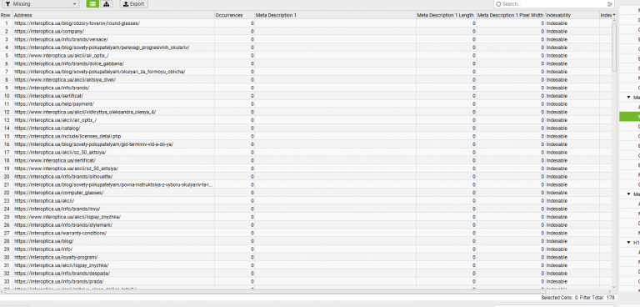
Task: Click the Row column header
Action: click(6, 15)
